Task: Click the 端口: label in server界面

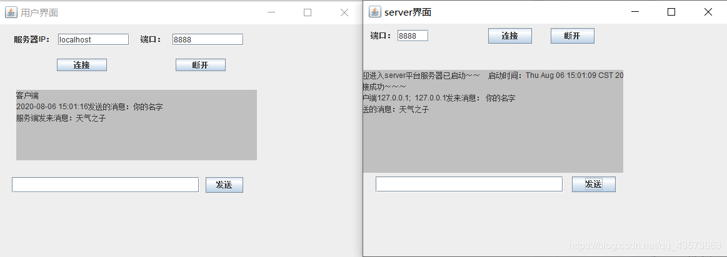Action: coord(381,36)
